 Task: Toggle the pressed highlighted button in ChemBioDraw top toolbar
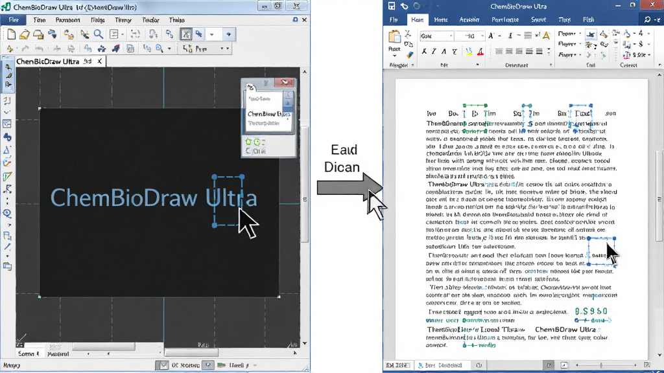(185, 34)
